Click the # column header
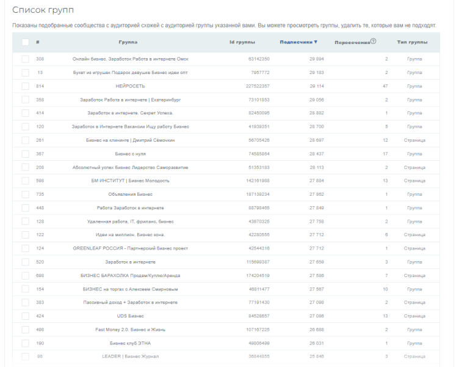This screenshot has width=456, height=367. [x=38, y=42]
